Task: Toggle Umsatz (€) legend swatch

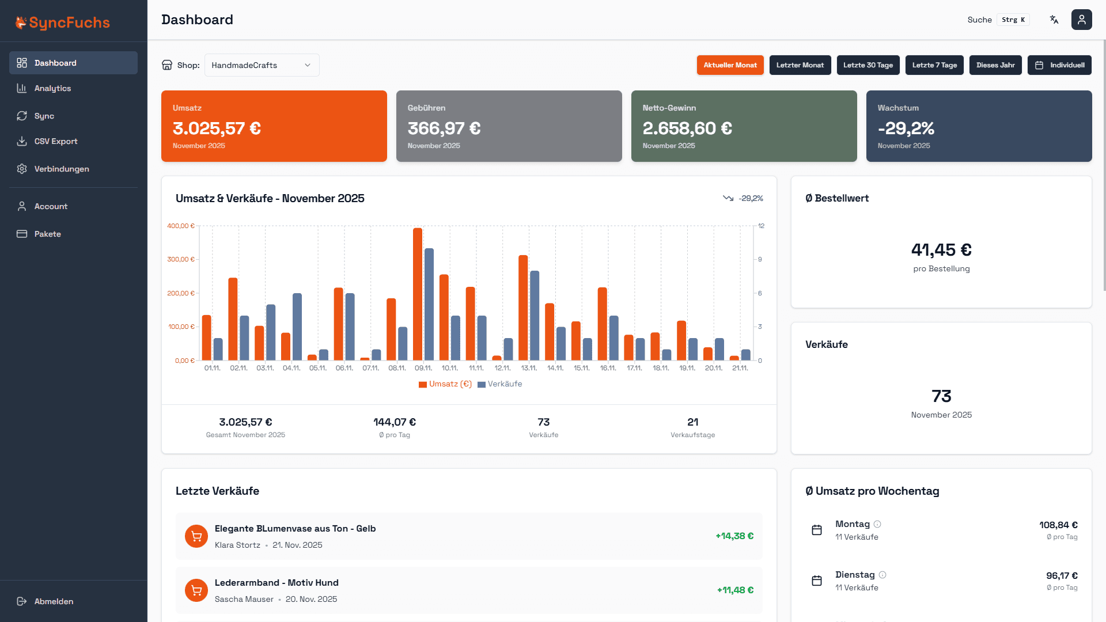Action: pos(423,384)
